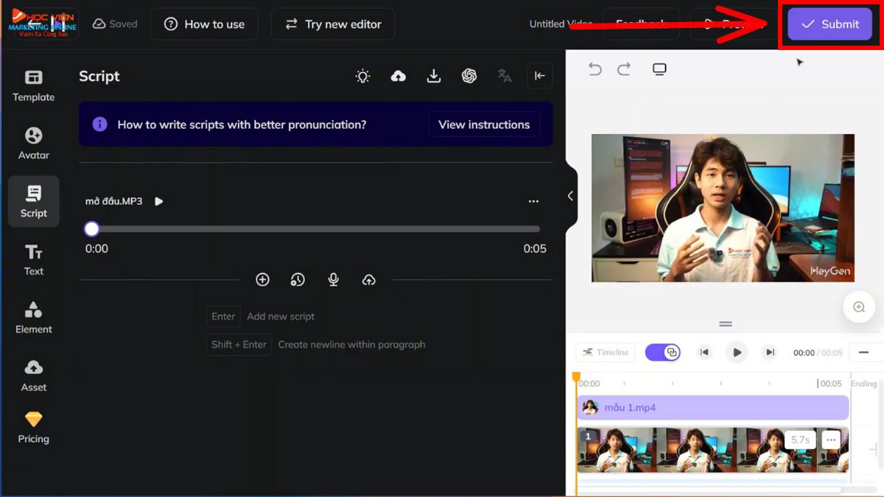Add a new script with plus icon

[x=262, y=280]
